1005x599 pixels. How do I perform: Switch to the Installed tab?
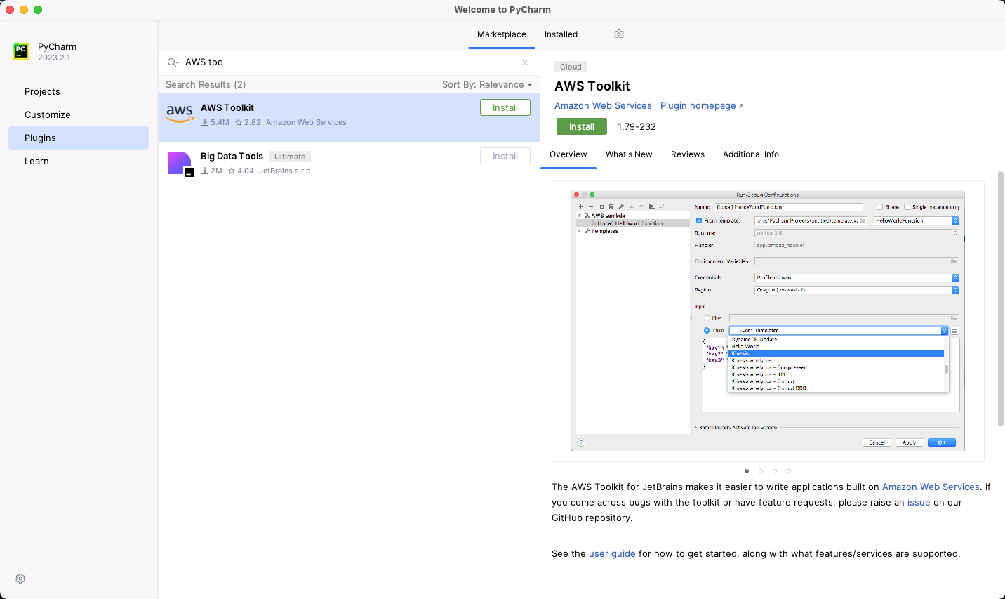coord(561,34)
